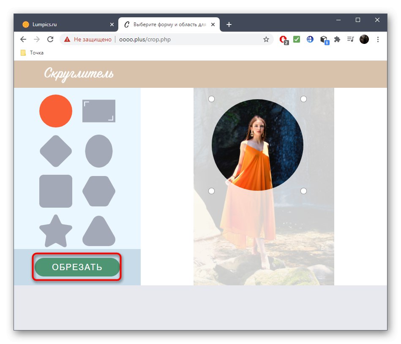Open the Chrome three-dot menu
This screenshot has height=344, width=401.
(x=377, y=39)
